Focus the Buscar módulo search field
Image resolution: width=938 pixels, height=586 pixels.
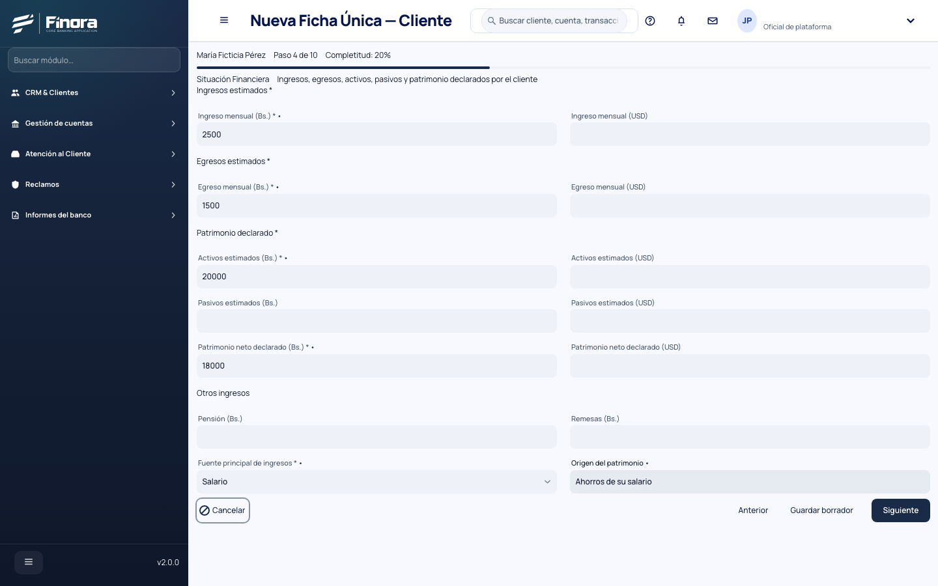click(x=94, y=60)
